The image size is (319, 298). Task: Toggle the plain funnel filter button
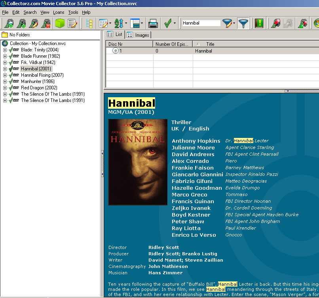click(x=243, y=23)
